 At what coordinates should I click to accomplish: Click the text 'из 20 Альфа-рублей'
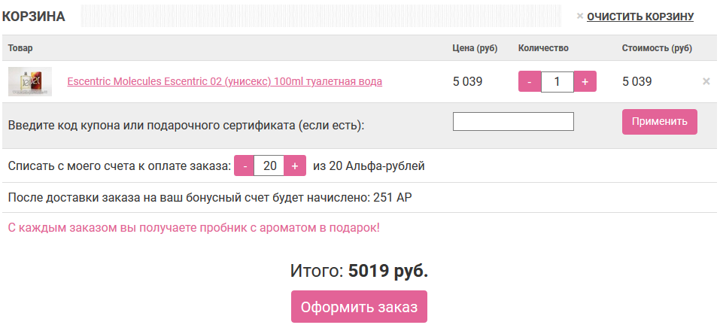coord(369,166)
